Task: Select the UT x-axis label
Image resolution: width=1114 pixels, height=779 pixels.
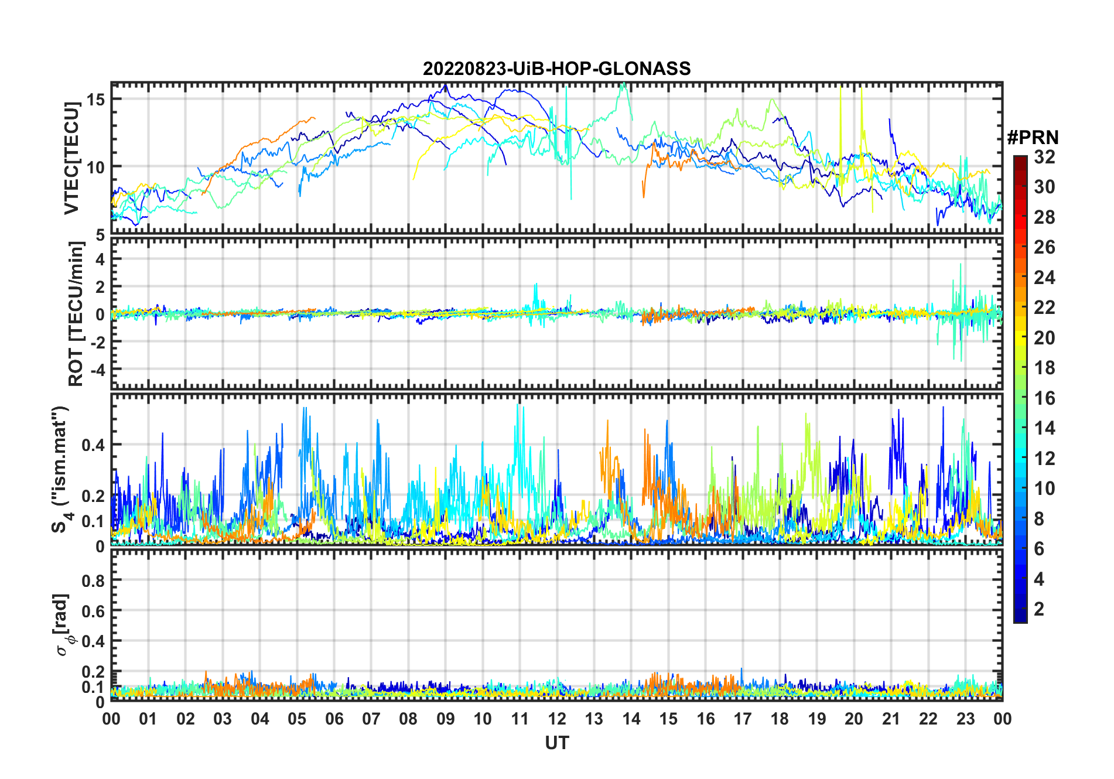Action: (x=557, y=743)
